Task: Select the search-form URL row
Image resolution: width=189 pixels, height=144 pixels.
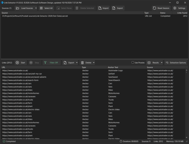Action: [x=93, y=80]
